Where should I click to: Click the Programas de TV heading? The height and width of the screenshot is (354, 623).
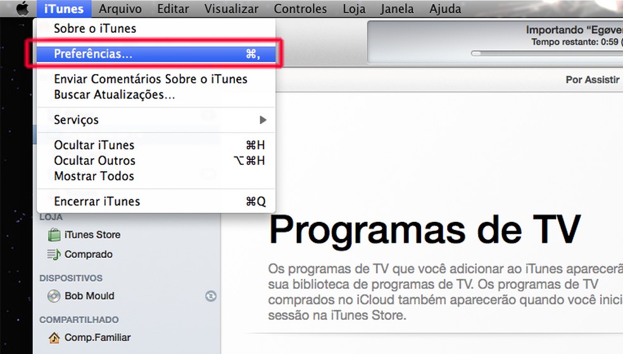(425, 231)
